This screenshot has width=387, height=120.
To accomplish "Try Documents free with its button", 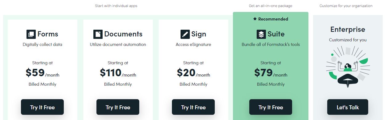I will (x=118, y=107).
